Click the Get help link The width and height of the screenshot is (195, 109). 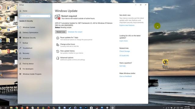click(122, 66)
